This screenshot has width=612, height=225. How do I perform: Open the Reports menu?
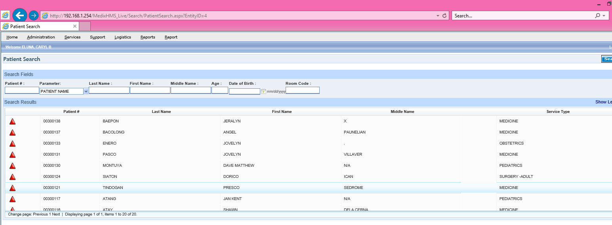[148, 37]
